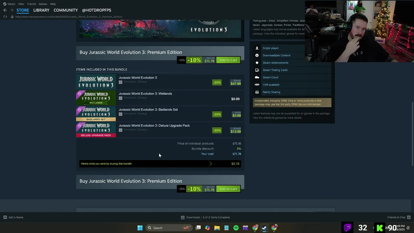
Task: Add Premium Edition to cart, bottom button
Action: [x=228, y=189]
